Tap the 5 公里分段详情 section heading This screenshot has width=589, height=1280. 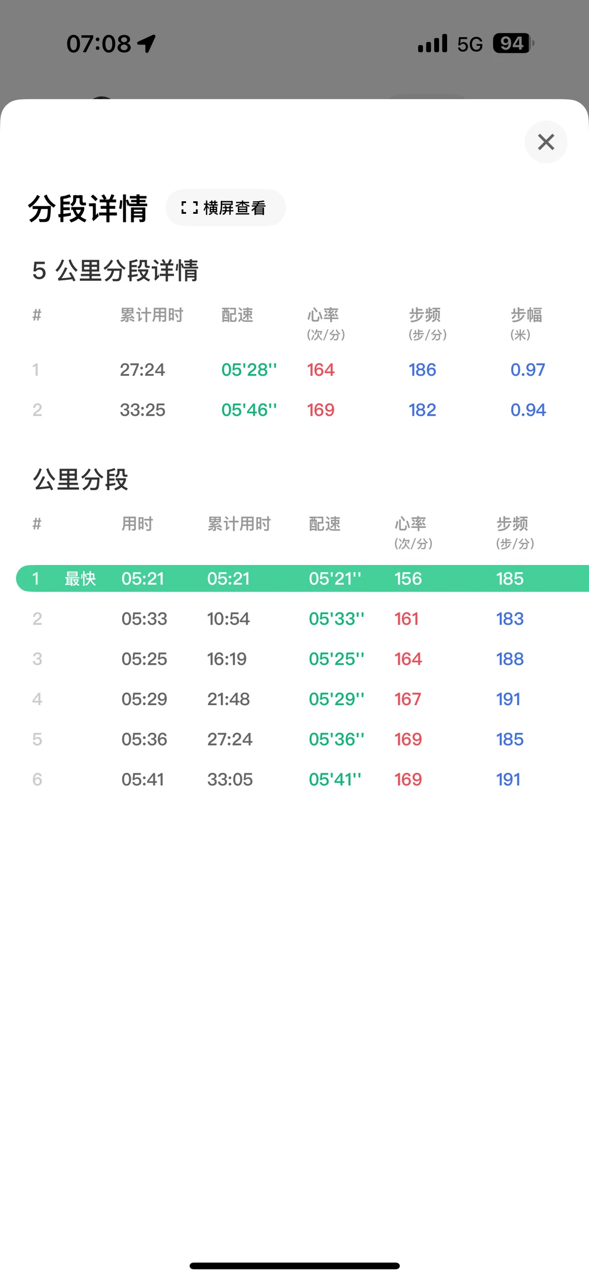click(116, 271)
